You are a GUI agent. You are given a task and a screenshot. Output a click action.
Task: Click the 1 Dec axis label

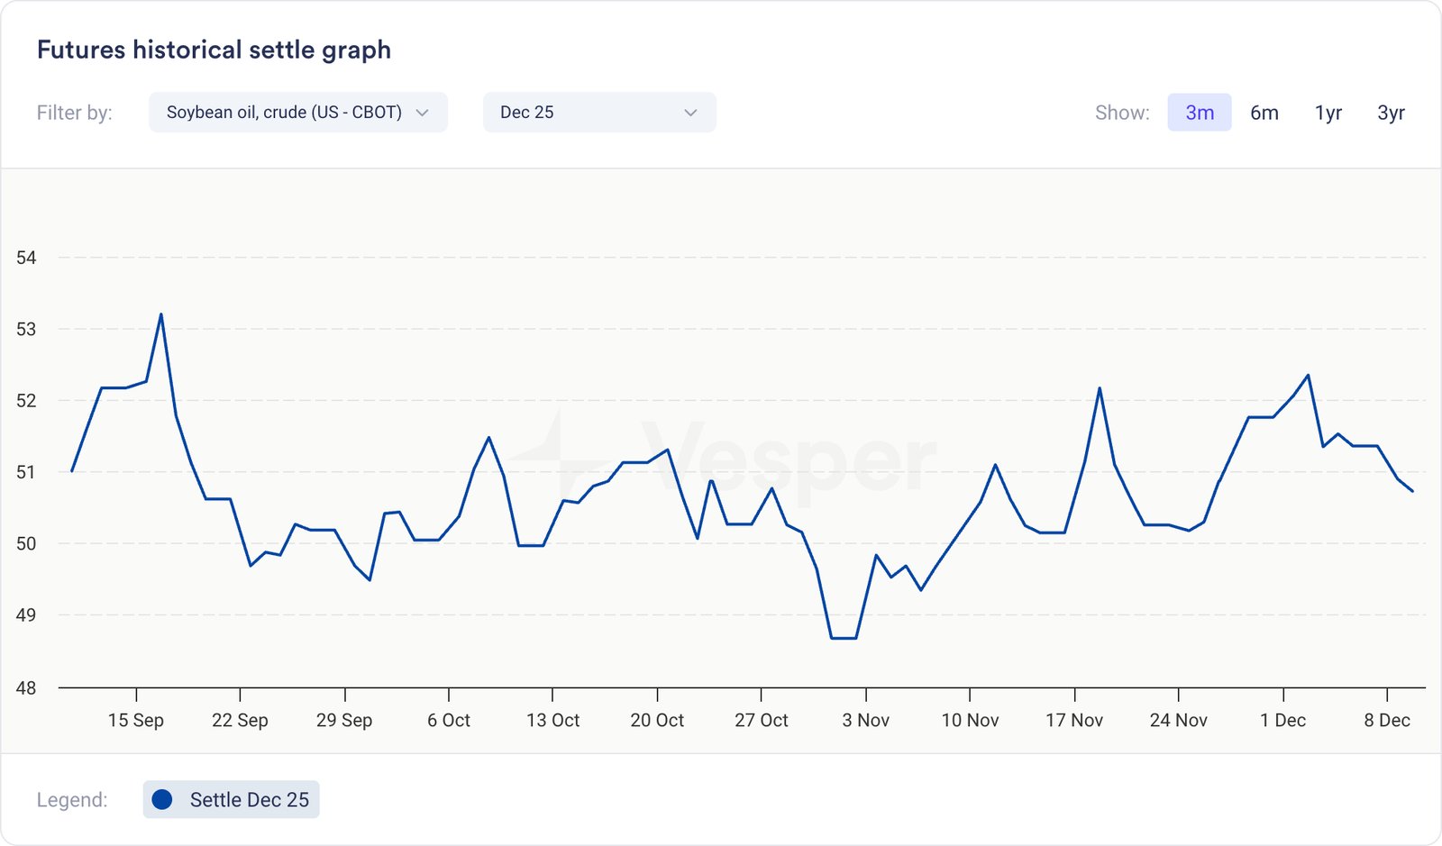(1282, 721)
